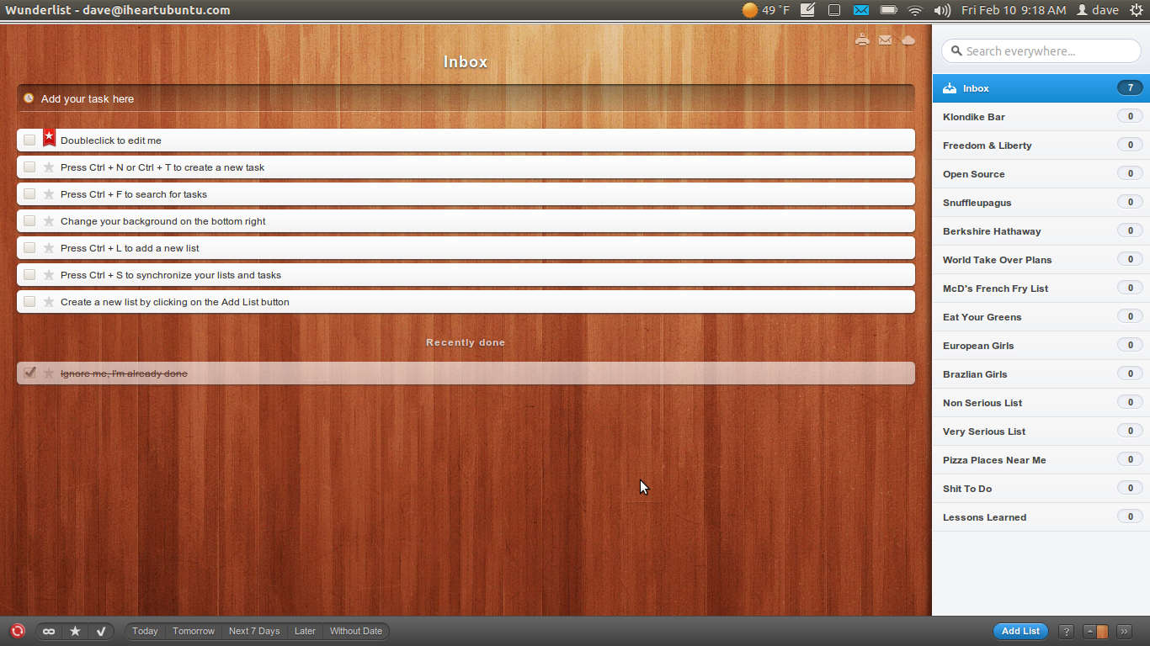1150x646 pixels.
Task: Open the Klondike Bar list
Action: [x=1041, y=117]
